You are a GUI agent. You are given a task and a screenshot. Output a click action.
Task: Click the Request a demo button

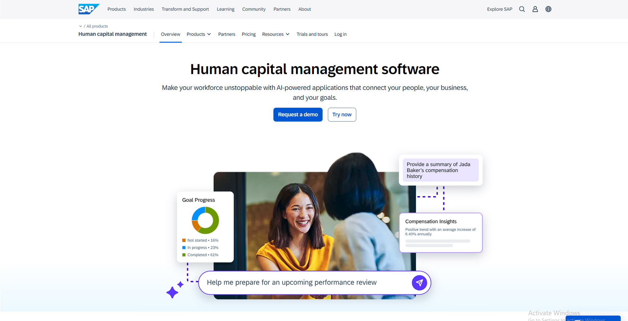click(x=298, y=114)
